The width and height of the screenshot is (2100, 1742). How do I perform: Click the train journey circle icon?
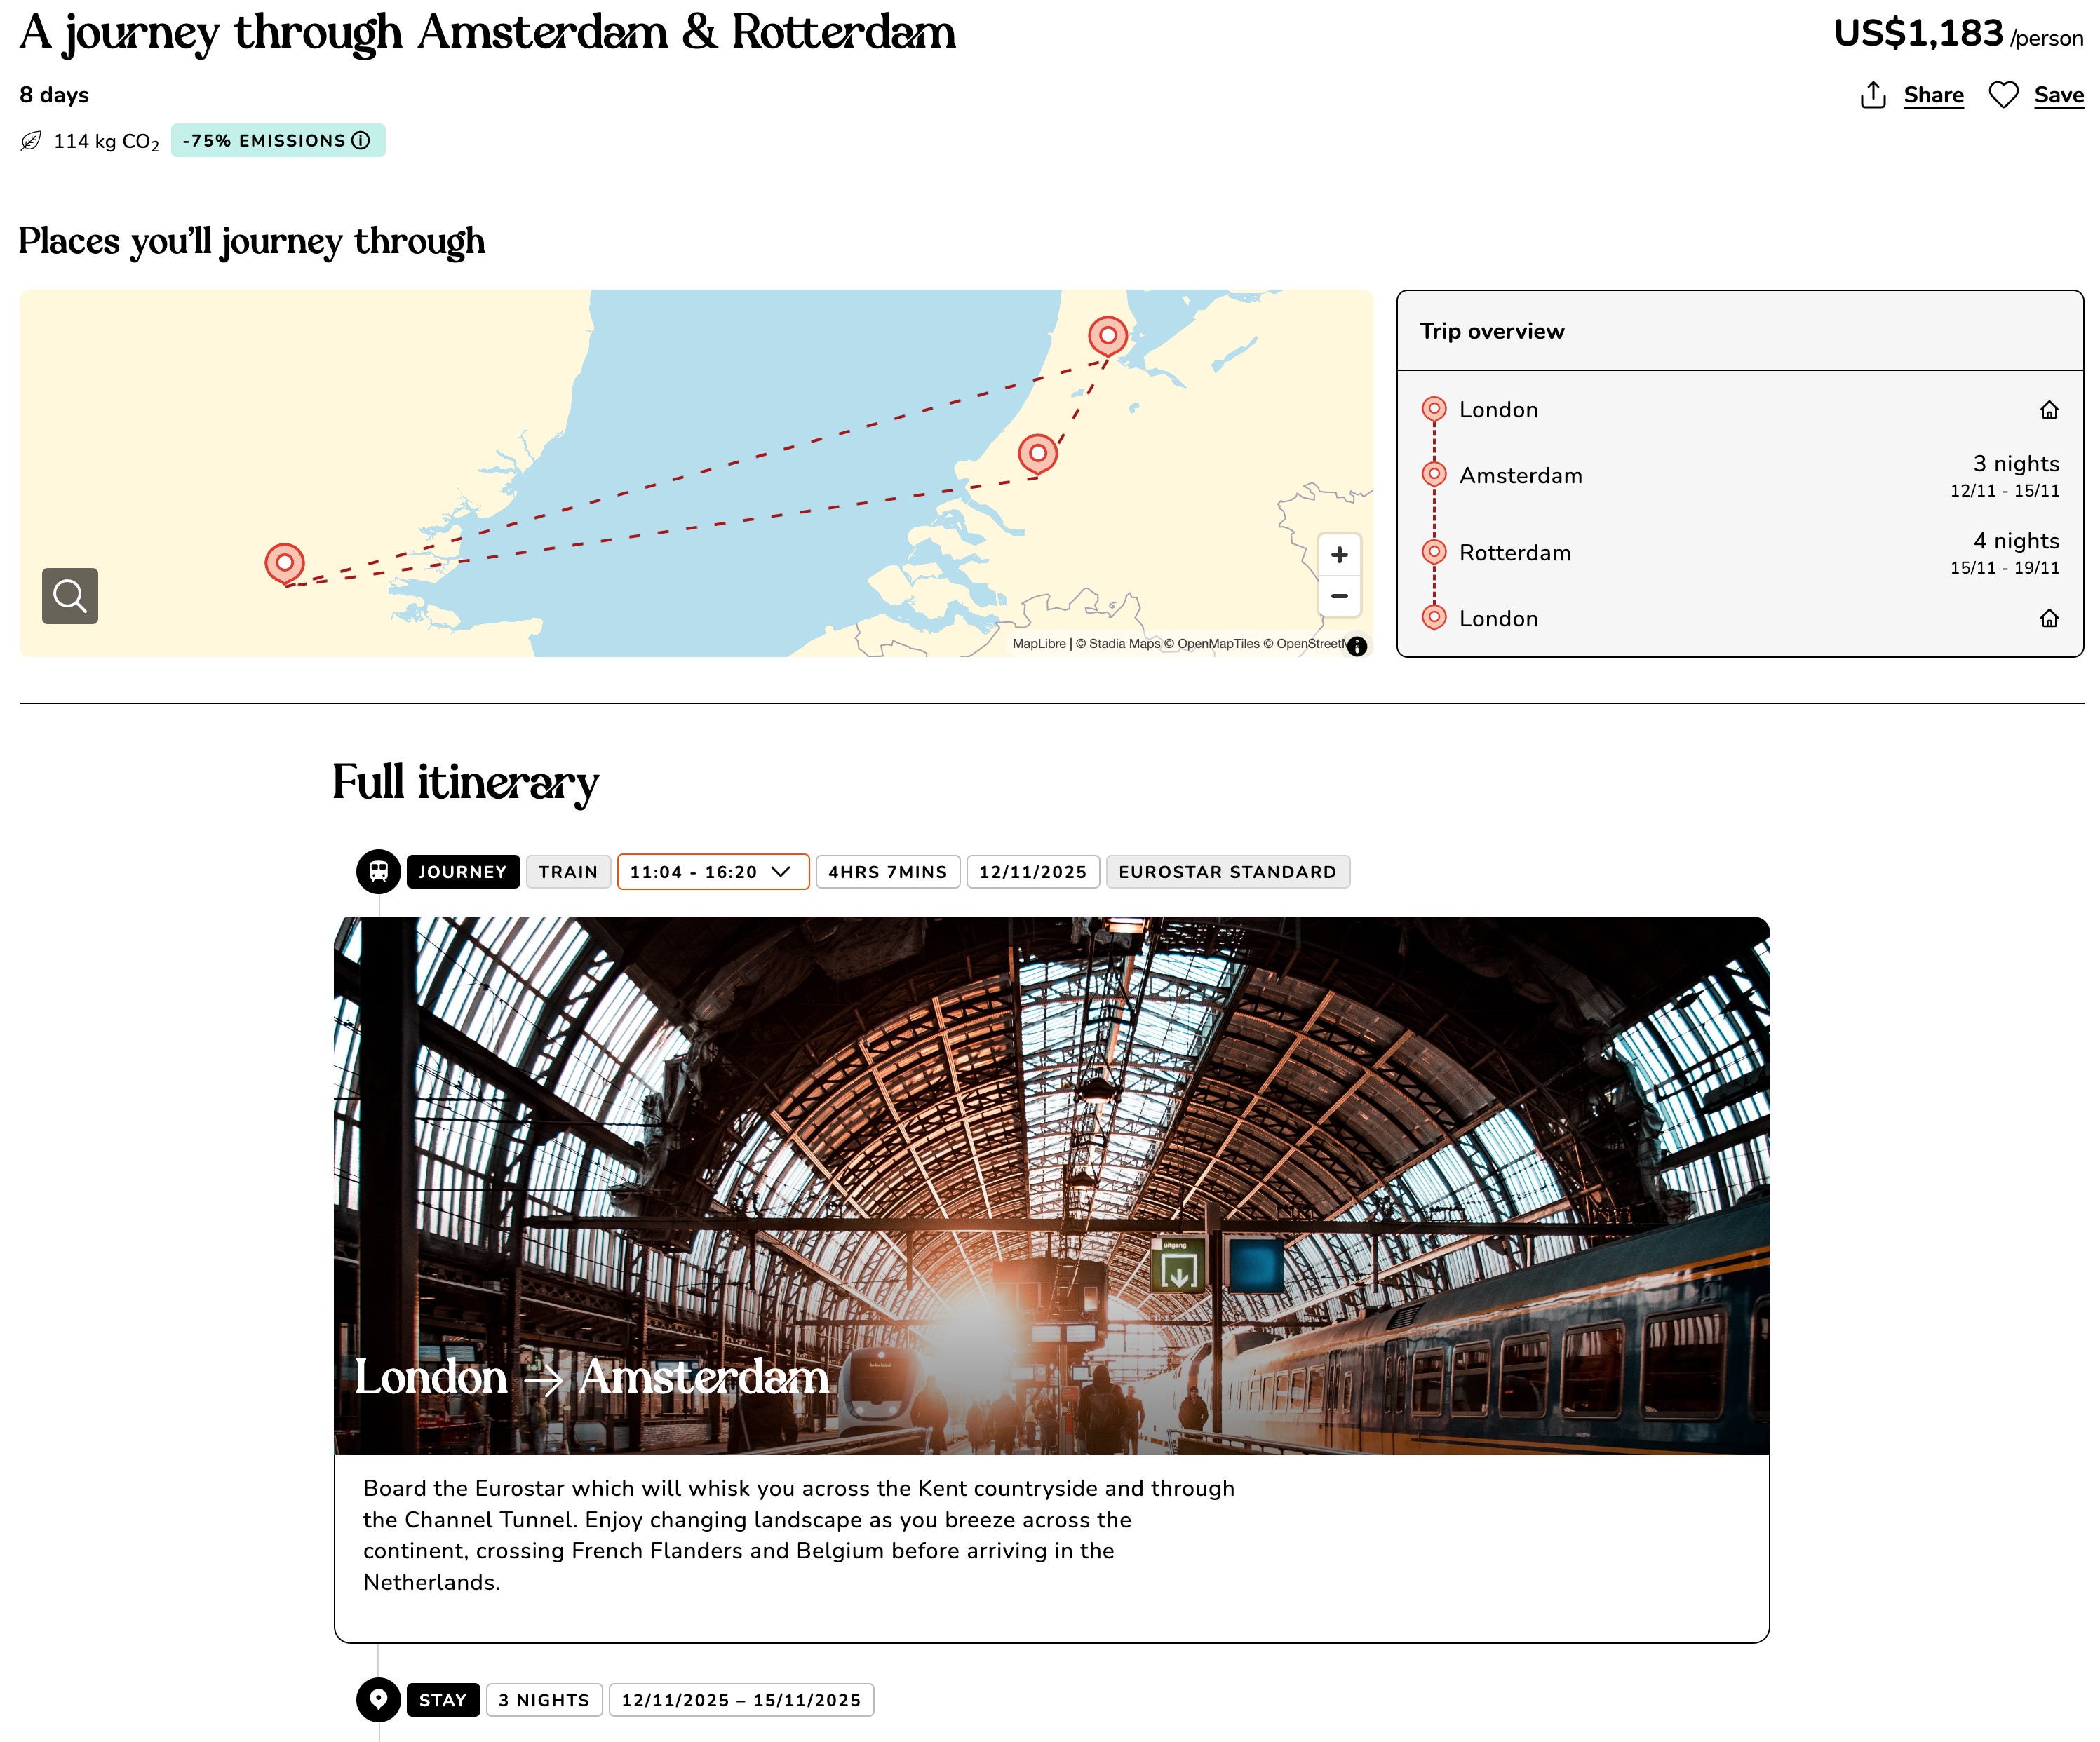pyautogui.click(x=378, y=871)
